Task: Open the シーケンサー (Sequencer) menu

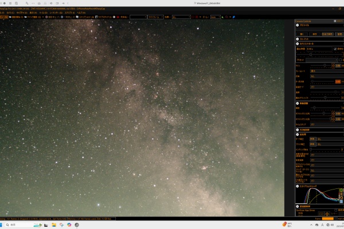Action: point(56,13)
